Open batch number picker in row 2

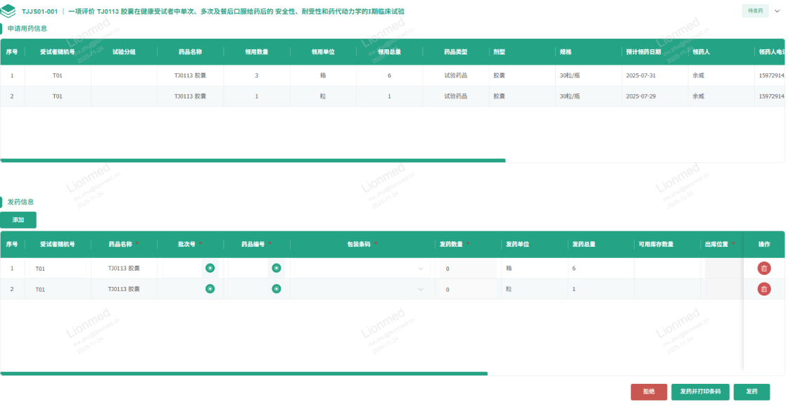210,289
